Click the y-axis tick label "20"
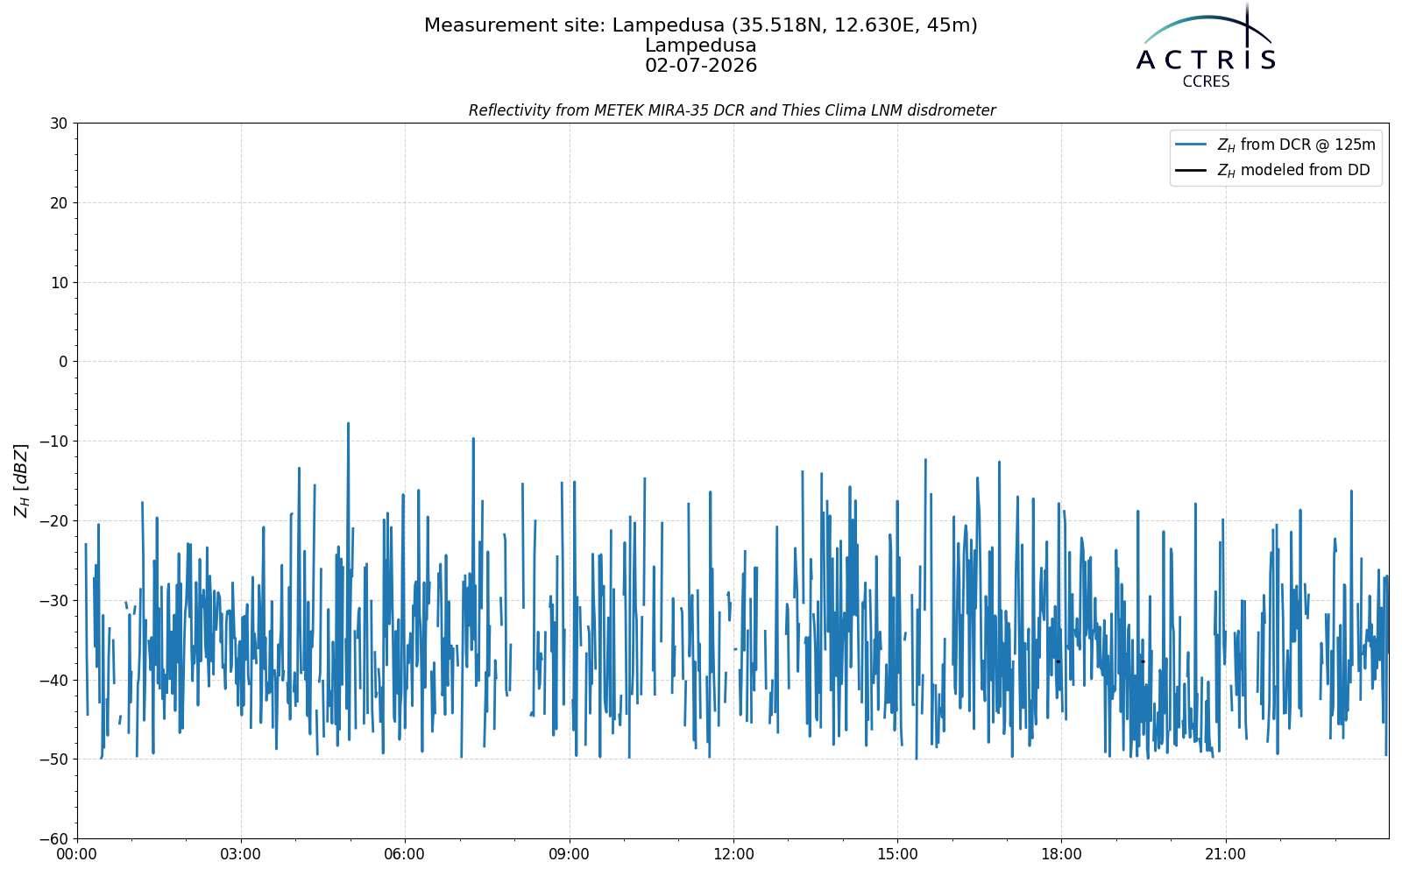 [59, 203]
